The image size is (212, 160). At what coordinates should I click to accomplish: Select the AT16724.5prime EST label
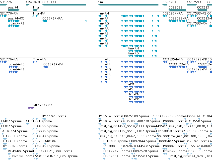15,131
